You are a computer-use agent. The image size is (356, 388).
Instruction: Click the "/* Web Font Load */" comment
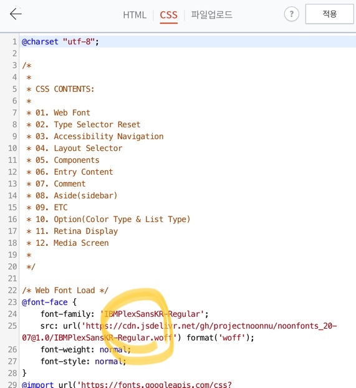click(65, 290)
